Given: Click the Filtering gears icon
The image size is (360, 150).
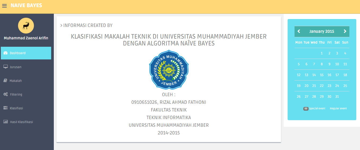Looking at the screenshot, I should pyautogui.click(x=6, y=94).
